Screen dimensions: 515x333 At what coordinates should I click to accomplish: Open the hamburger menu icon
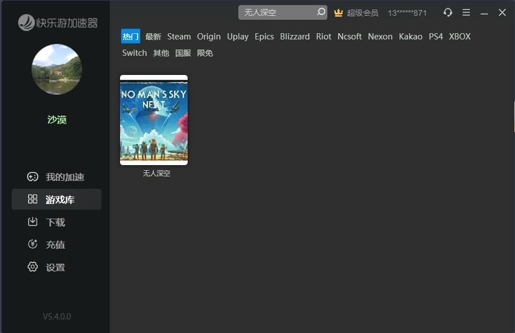466,12
